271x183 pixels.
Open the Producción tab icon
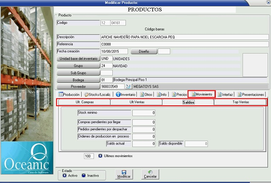(60, 94)
